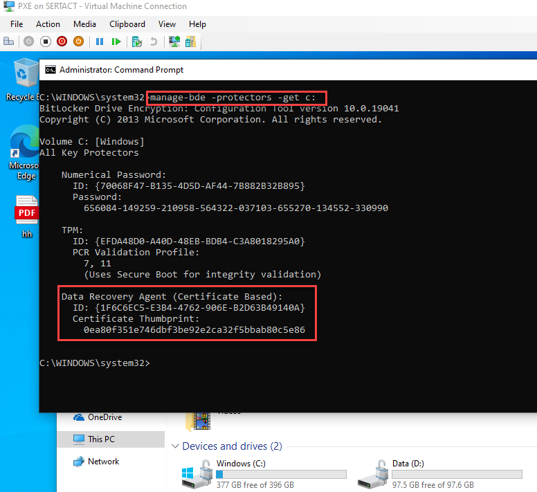Create a checkpoint from the toolbar
The width and height of the screenshot is (537, 492).
coord(137,42)
